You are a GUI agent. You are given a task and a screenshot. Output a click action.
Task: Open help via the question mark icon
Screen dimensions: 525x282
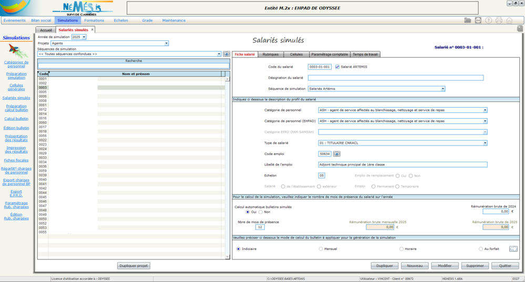click(488, 20)
